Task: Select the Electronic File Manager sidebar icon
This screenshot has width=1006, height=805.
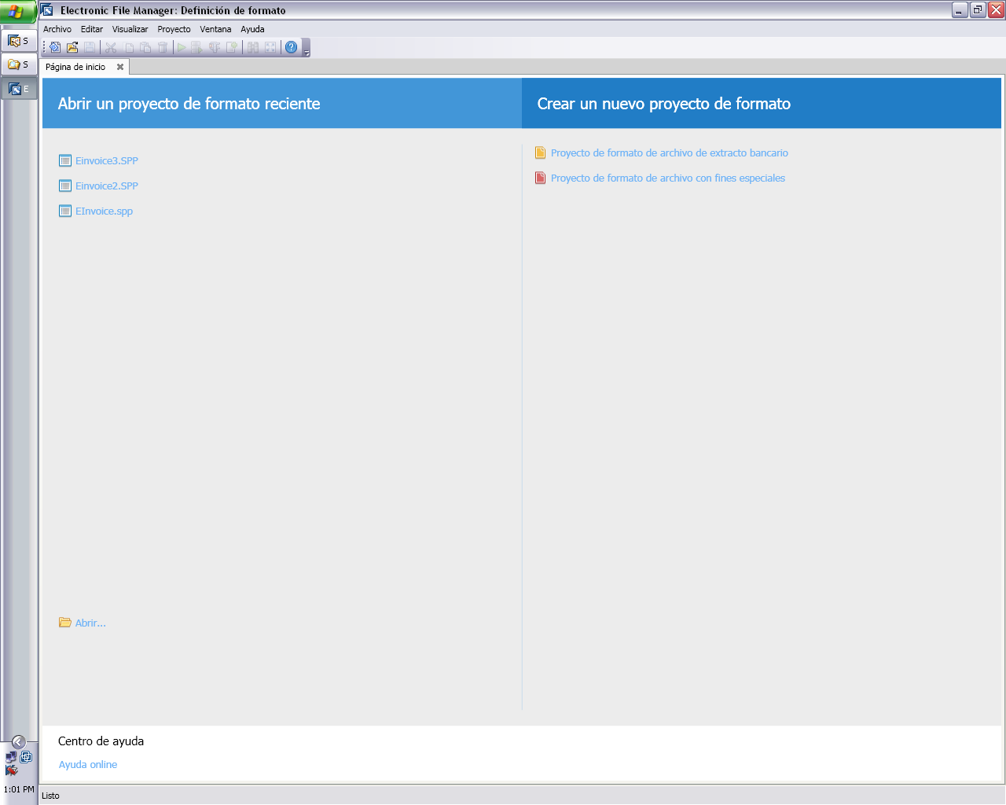Action: click(x=18, y=88)
